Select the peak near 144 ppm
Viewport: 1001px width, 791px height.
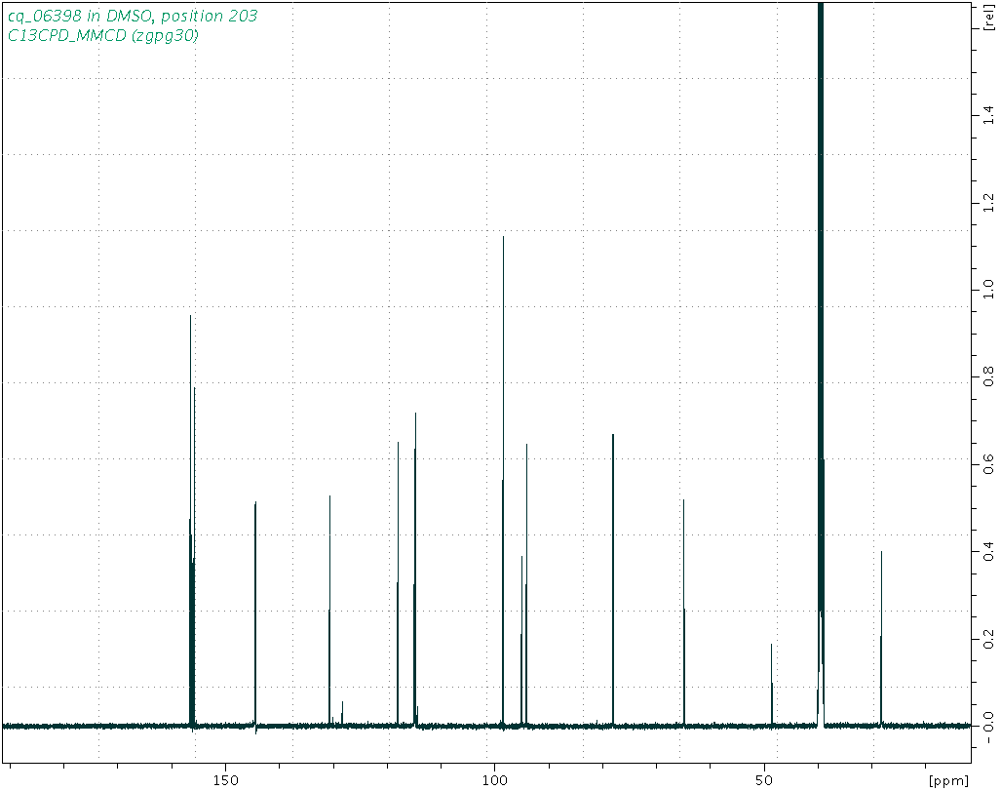coord(255,614)
